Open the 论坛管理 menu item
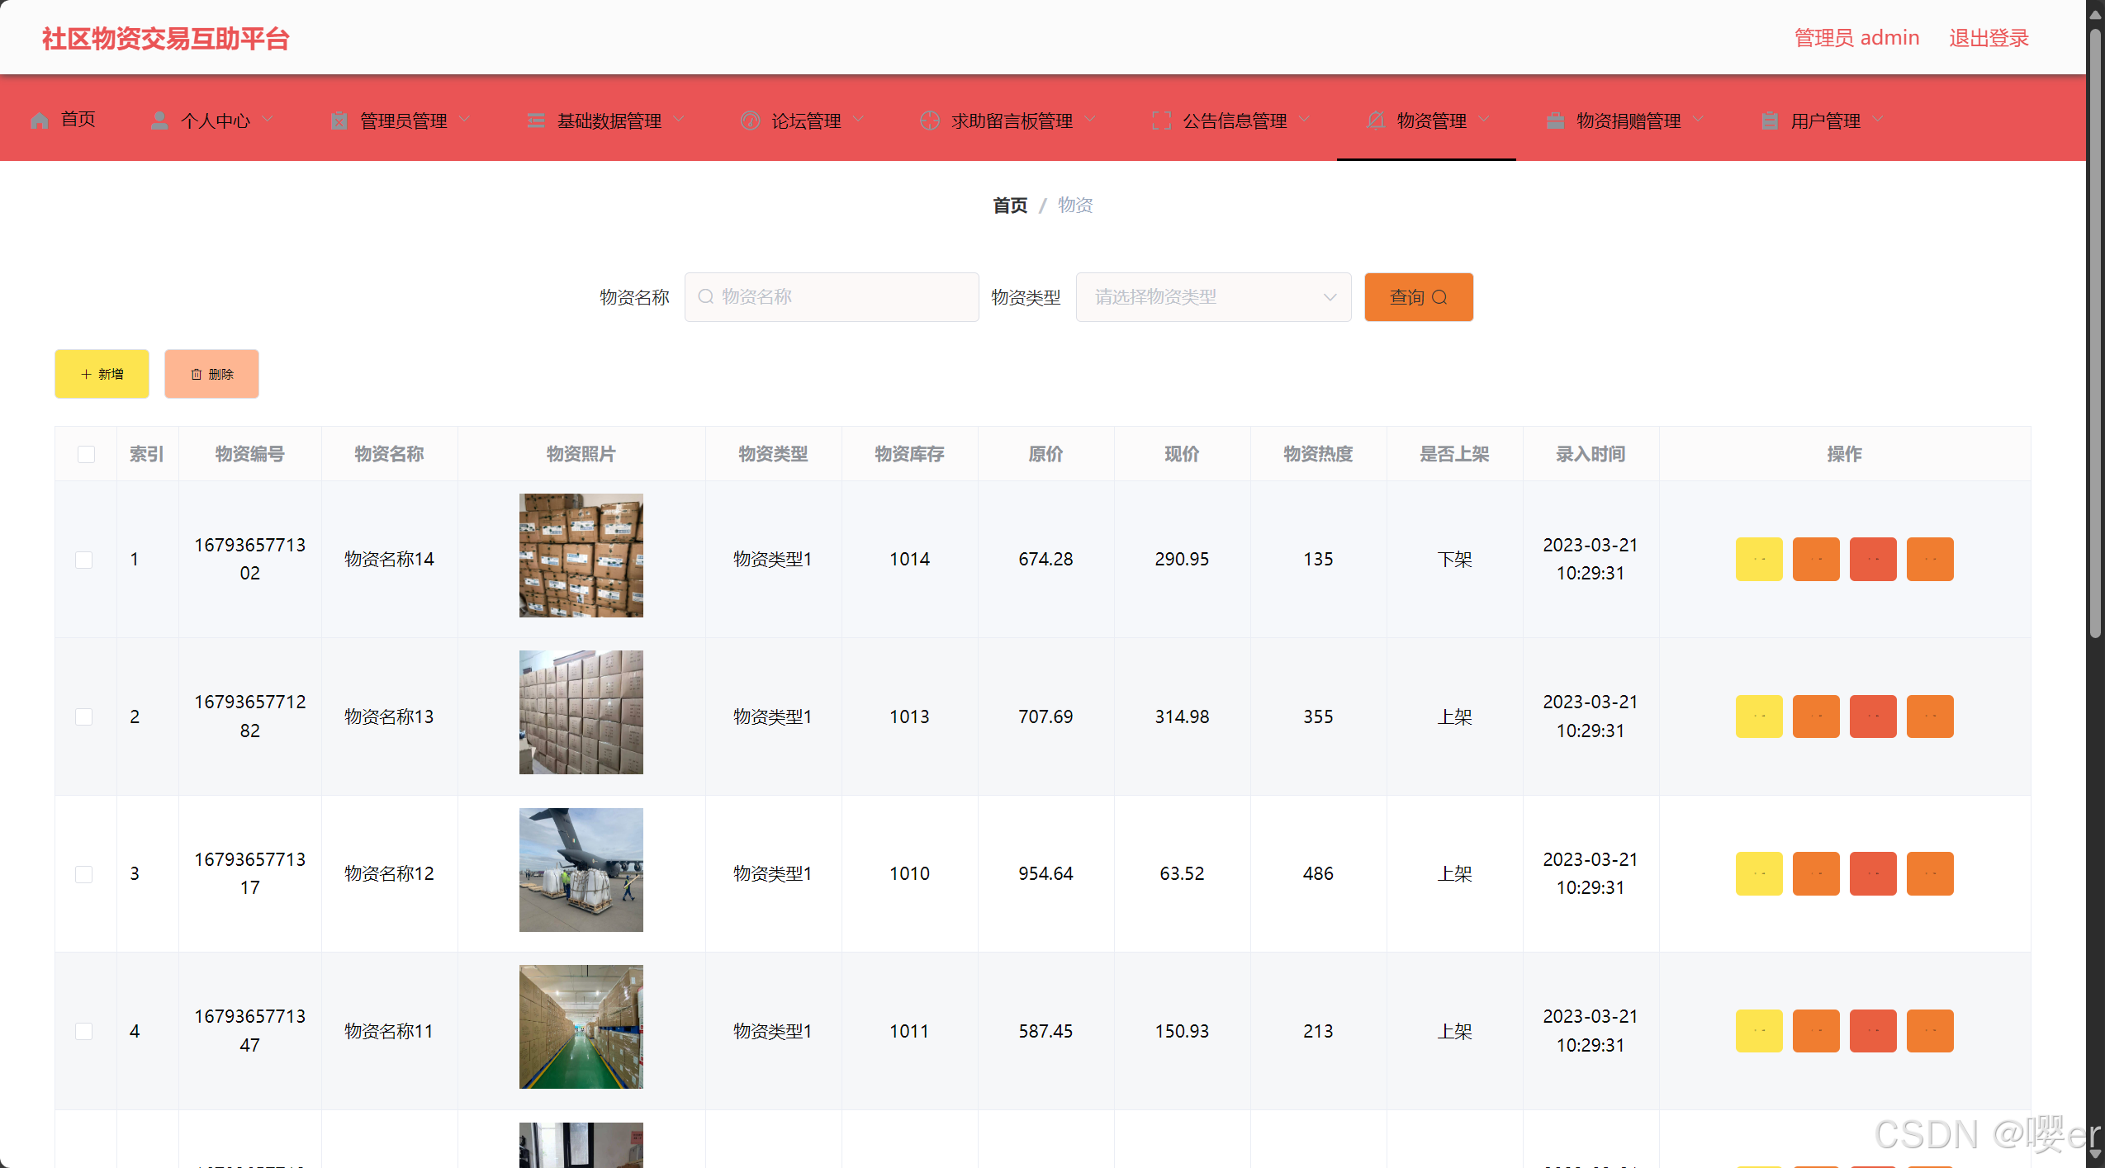2105x1168 pixels. 805,121
